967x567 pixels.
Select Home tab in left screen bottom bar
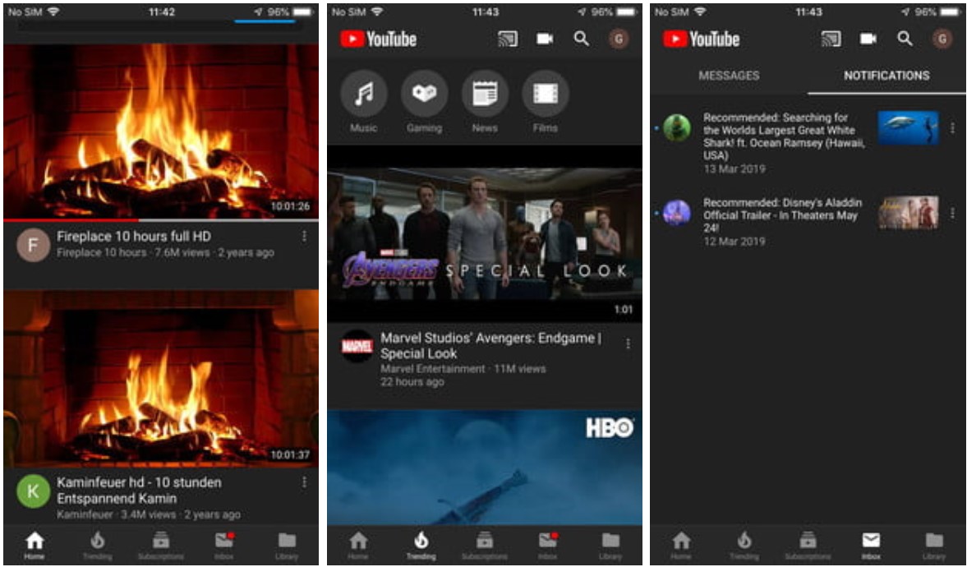35,546
